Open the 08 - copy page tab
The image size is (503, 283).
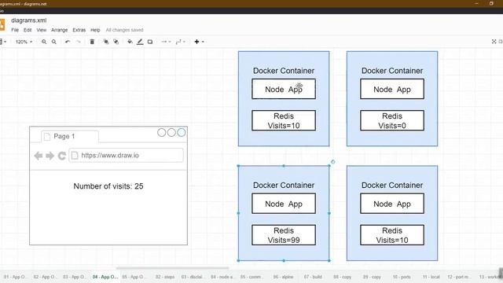(x=343, y=277)
